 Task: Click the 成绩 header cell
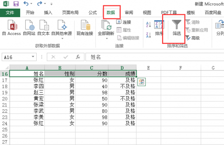point(122,74)
